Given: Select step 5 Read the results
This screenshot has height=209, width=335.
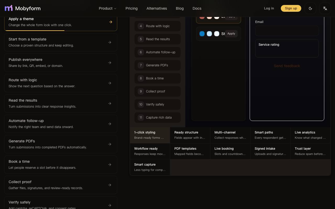Looking at the screenshot, I should (x=158, y=39).
